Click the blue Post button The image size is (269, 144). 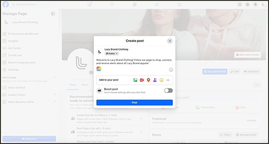point(134,102)
